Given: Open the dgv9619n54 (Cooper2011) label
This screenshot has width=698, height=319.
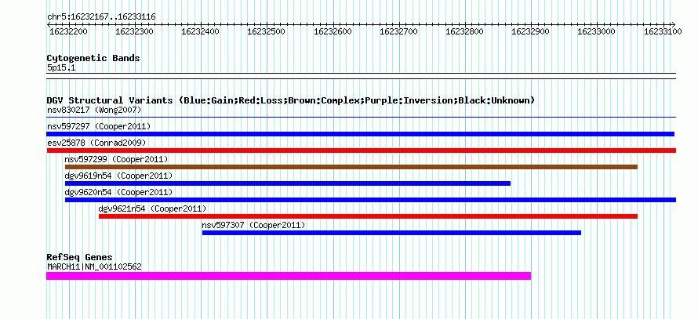Looking at the screenshot, I should (118, 176).
